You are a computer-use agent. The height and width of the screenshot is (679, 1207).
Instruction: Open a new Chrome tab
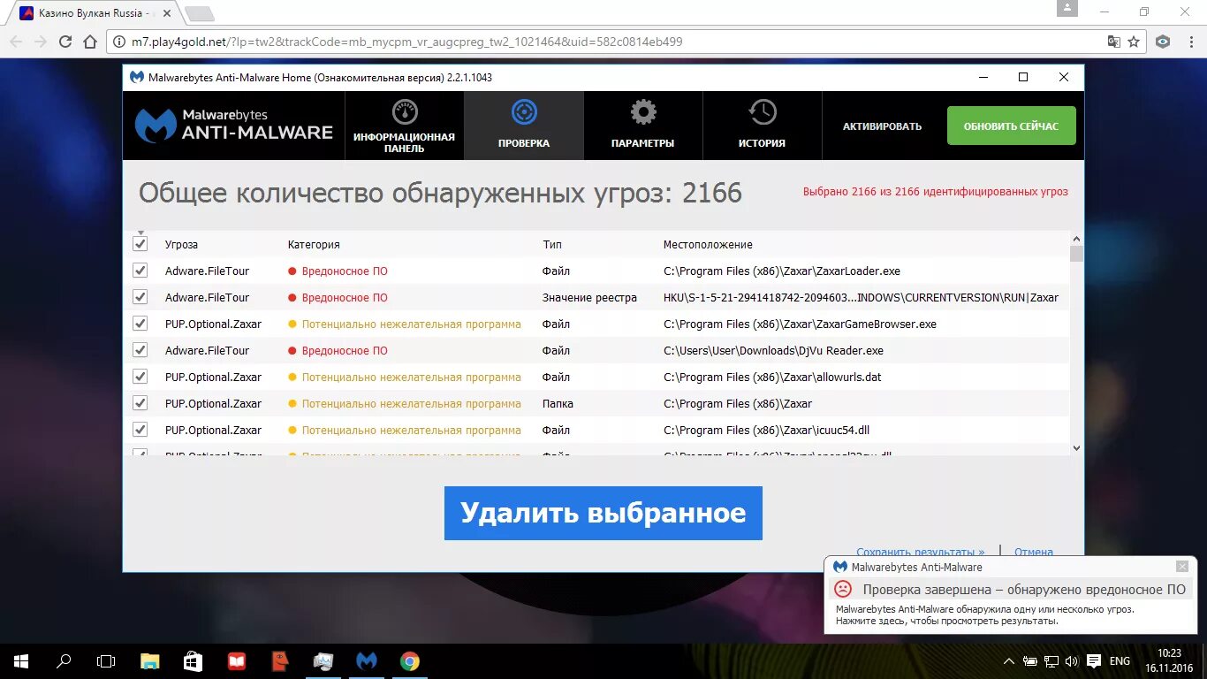[200, 14]
